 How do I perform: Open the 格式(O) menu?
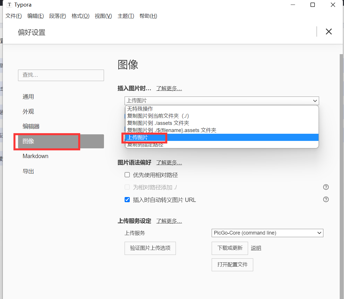80,16
